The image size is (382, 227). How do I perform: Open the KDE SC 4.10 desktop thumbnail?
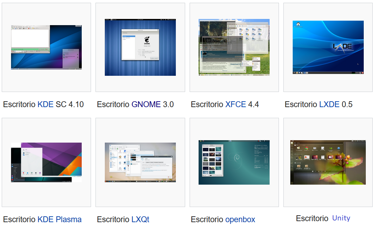click(x=46, y=47)
